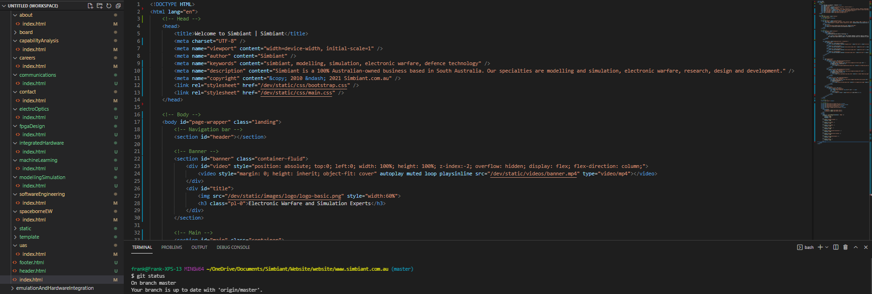Click the New Folder icon in explorer header
872x294 pixels.
[100, 6]
